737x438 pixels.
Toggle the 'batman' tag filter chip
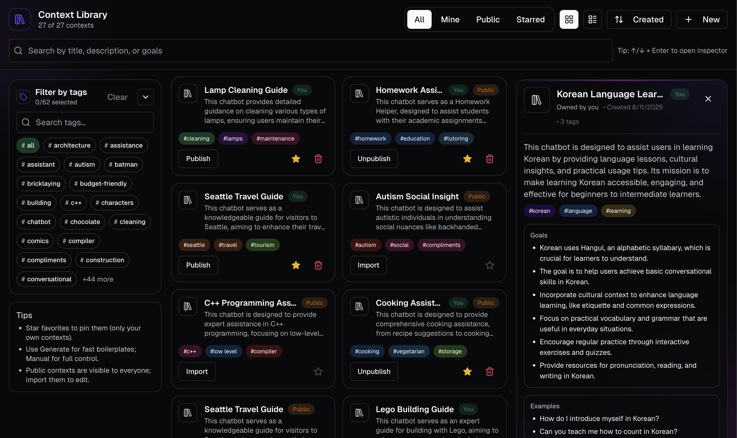click(x=123, y=164)
